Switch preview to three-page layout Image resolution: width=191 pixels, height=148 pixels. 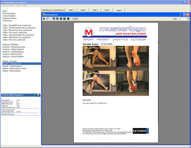(x=61, y=19)
